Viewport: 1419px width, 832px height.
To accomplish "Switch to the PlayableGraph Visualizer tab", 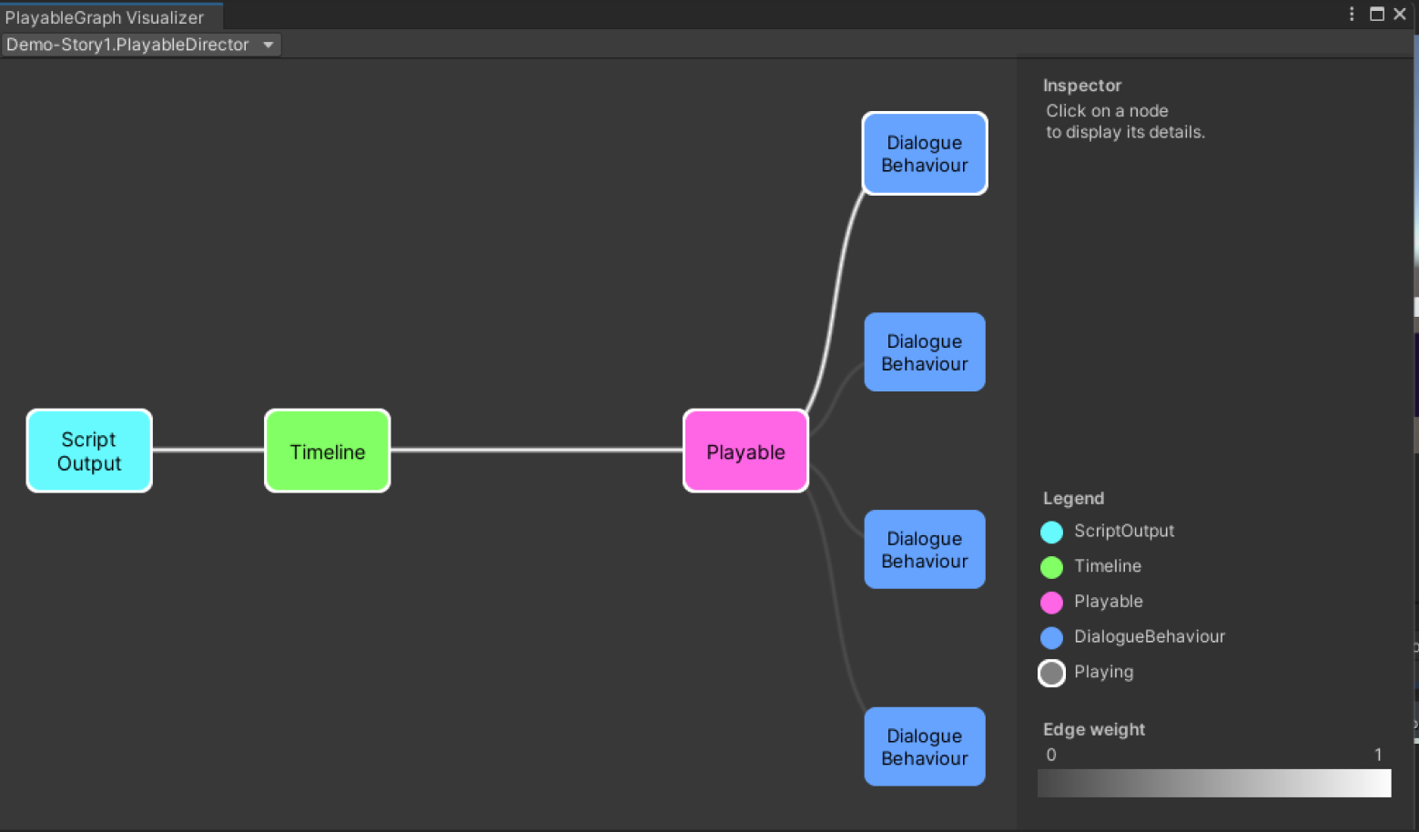I will pos(105,17).
